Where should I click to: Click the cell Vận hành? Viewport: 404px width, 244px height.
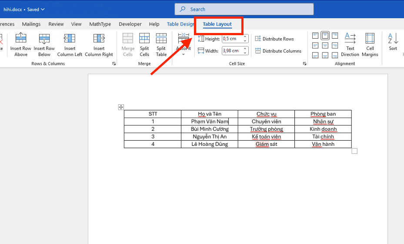(x=323, y=144)
